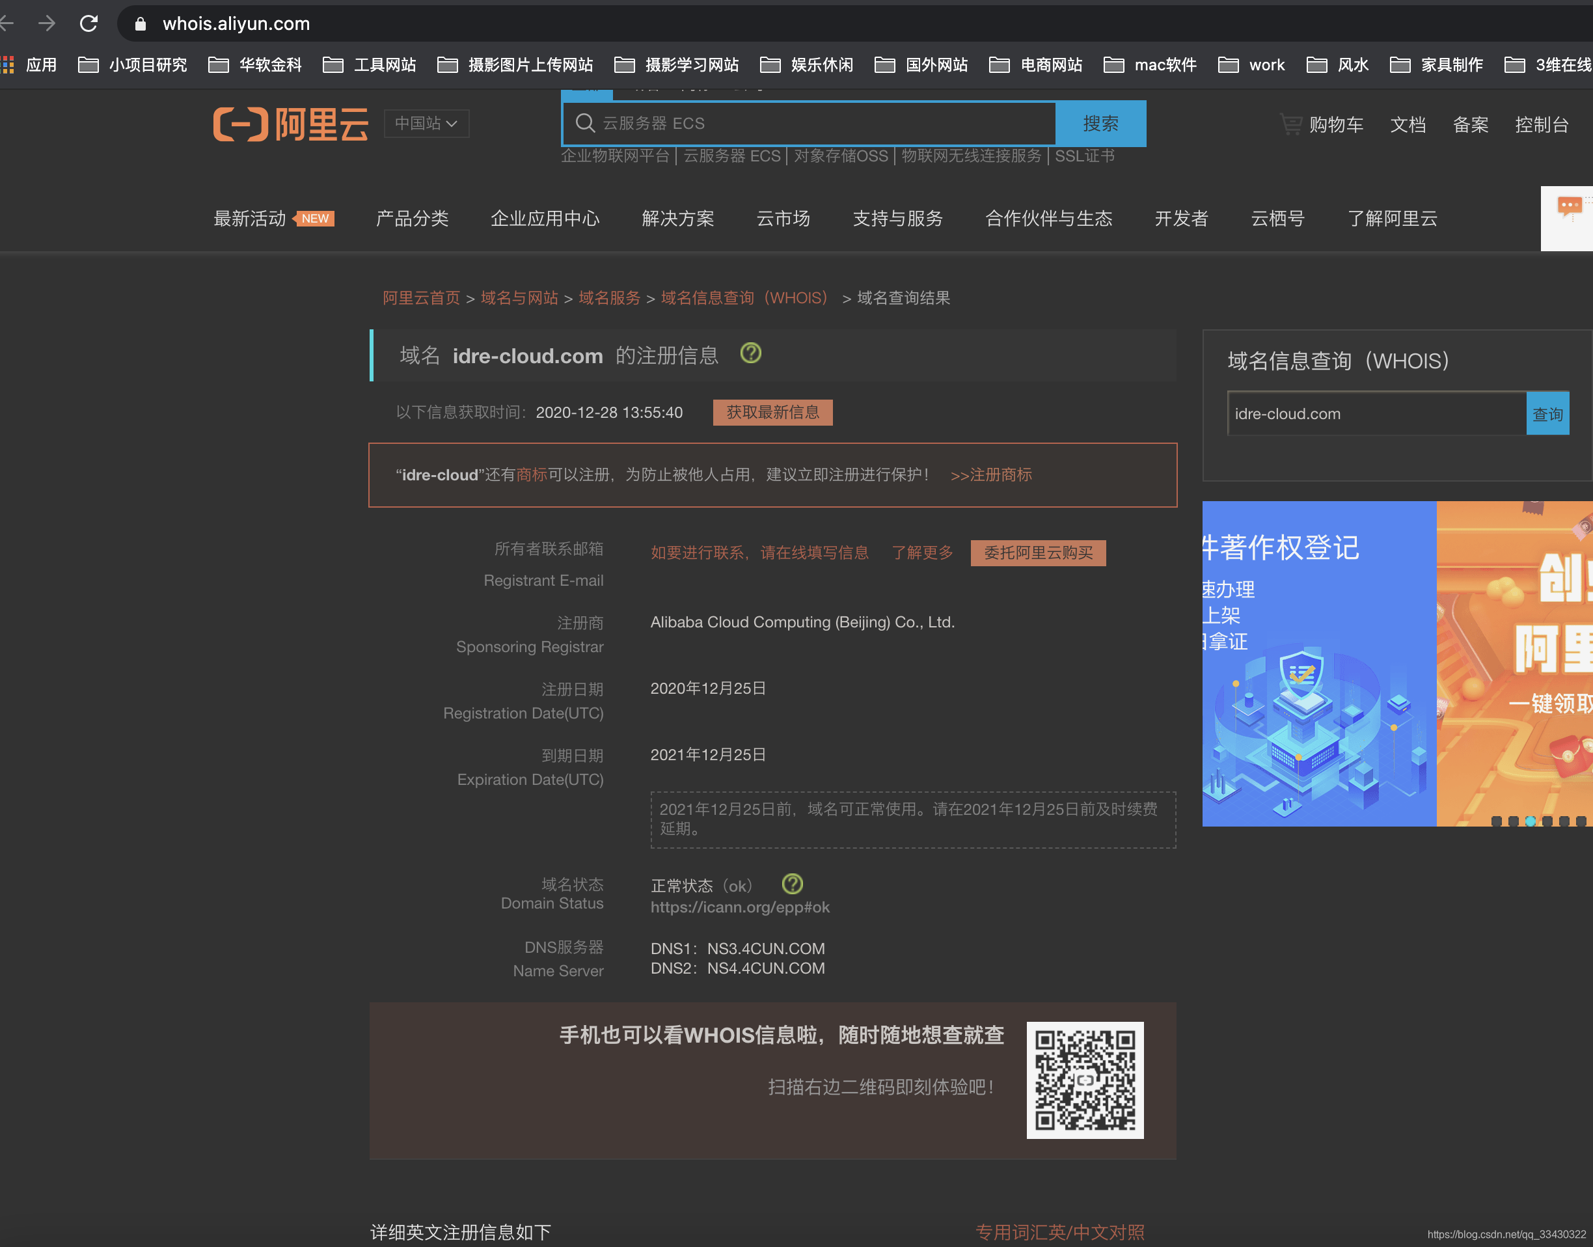Click the help icon next to domain status

[x=792, y=884]
